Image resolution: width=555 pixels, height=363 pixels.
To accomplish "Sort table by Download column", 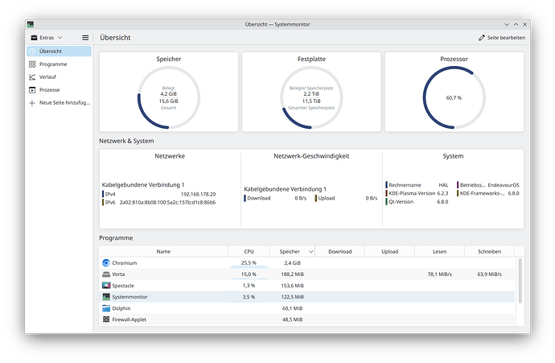I will point(339,251).
